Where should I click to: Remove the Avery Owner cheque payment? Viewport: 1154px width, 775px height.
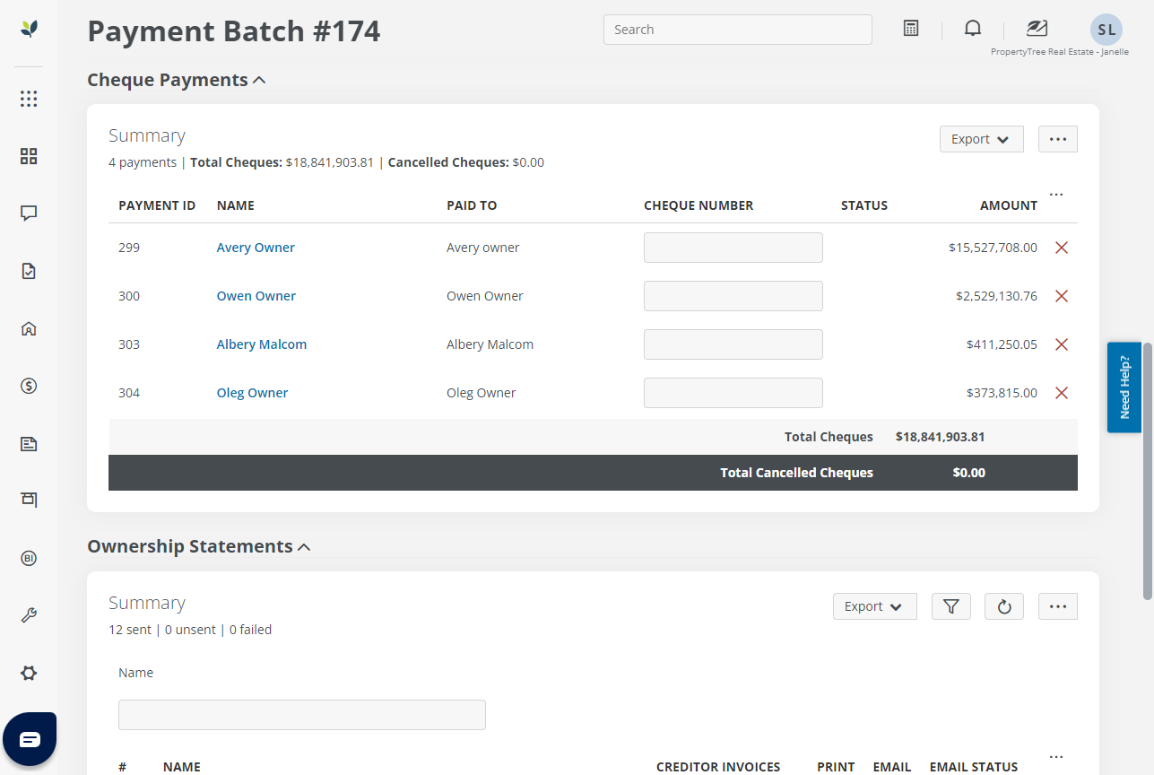[x=1062, y=248]
